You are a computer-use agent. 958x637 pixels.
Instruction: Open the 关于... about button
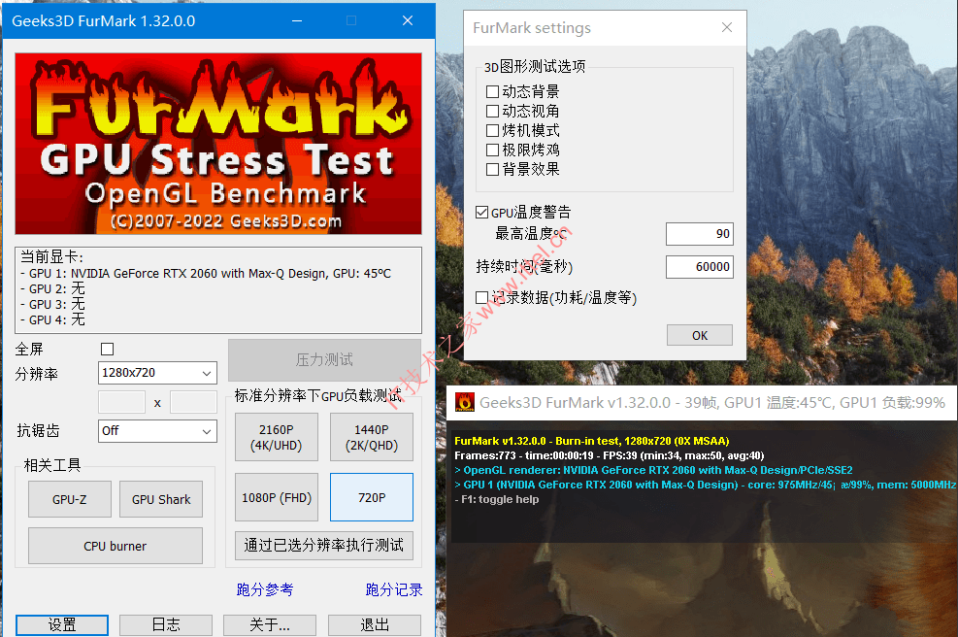[270, 624]
